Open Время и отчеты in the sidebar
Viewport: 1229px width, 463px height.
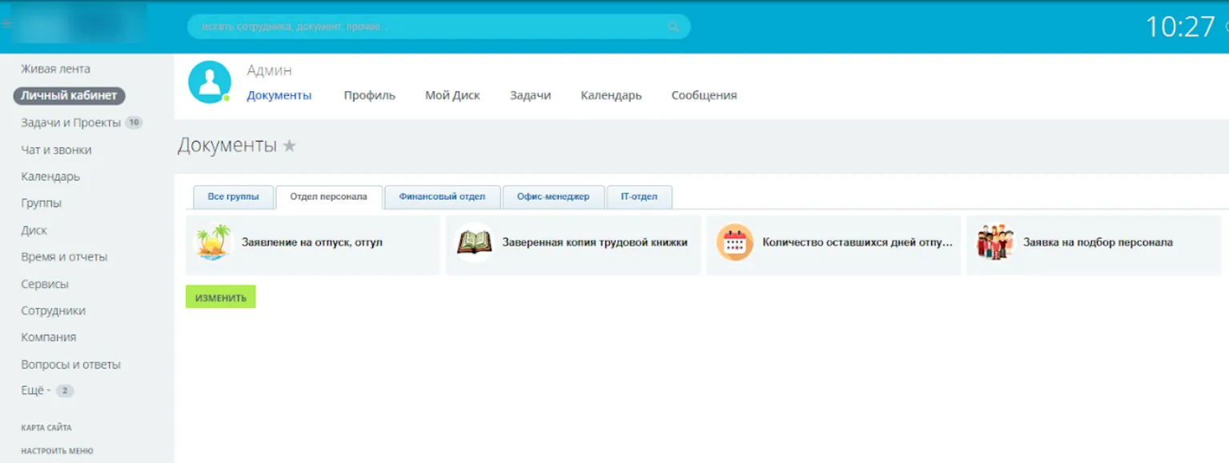pyautogui.click(x=64, y=257)
